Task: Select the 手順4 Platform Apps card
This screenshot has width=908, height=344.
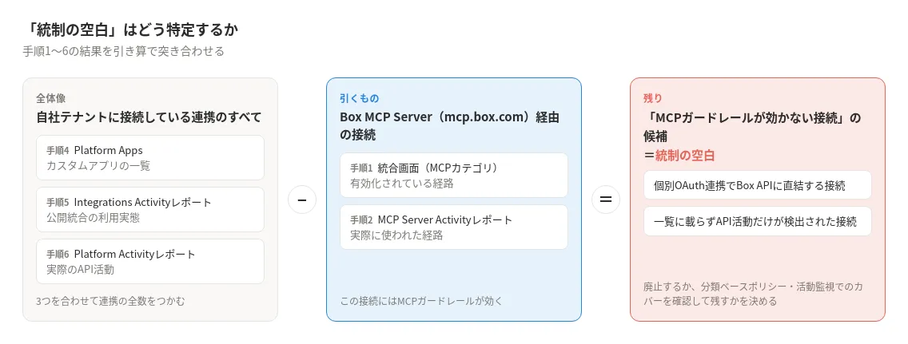Action: (x=150, y=158)
